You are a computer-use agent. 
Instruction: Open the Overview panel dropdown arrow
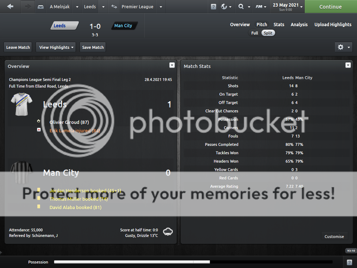172,65
